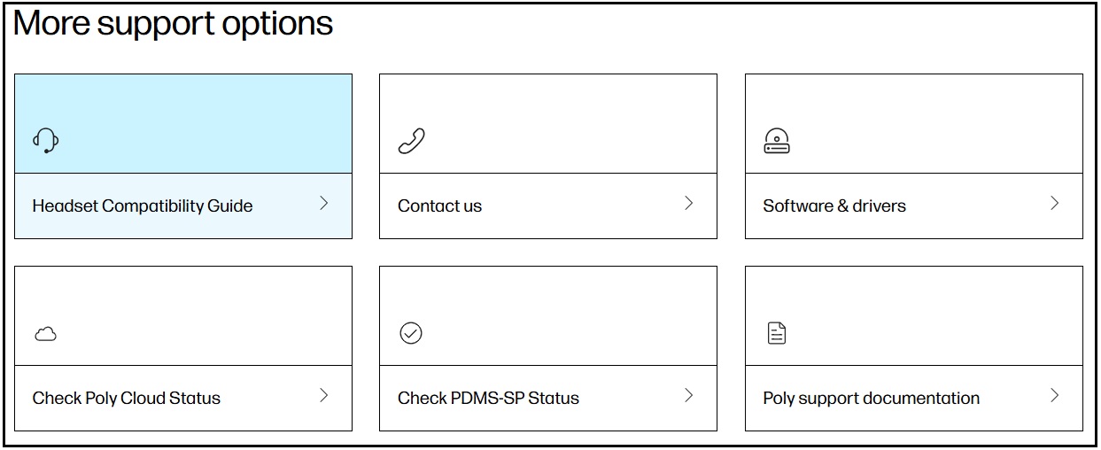
Task: Select Check Poly Cloud Status text
Action: click(127, 399)
